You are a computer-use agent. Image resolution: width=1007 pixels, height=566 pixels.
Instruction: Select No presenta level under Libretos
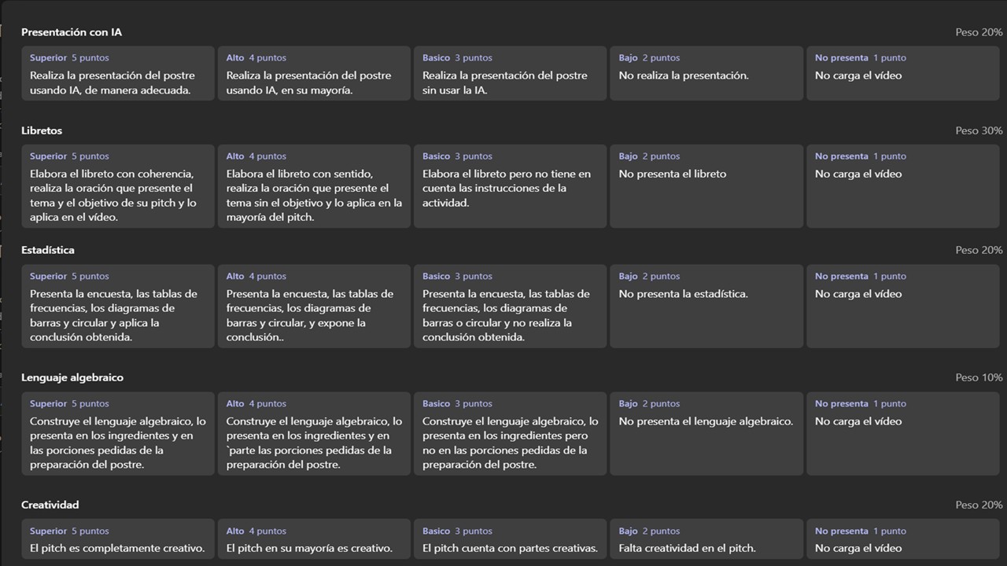click(x=902, y=186)
